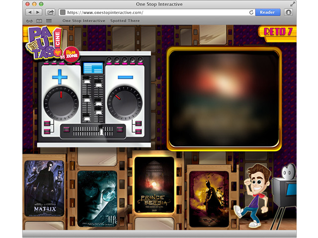Show the Top Sites grid icon

[x=49, y=21]
